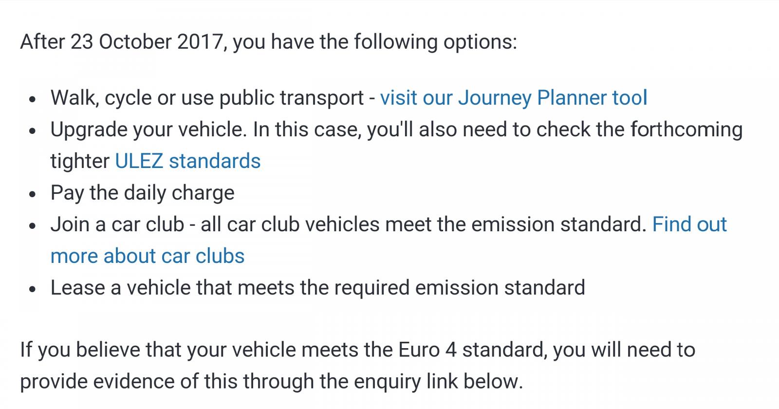Viewport: 779px width, 409px height.
Task: Click the bullet beside "Lease a vehicle"
Action: (33, 289)
